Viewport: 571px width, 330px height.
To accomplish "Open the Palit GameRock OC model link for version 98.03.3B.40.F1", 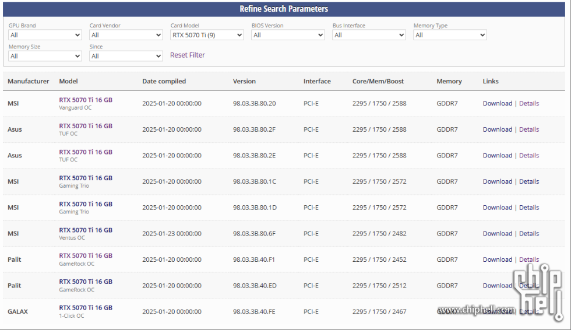I will click(x=86, y=256).
